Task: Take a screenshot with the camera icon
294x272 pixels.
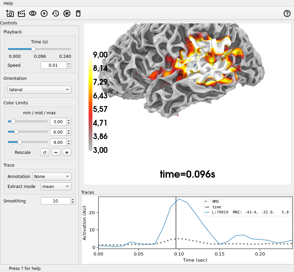Action: [10, 13]
